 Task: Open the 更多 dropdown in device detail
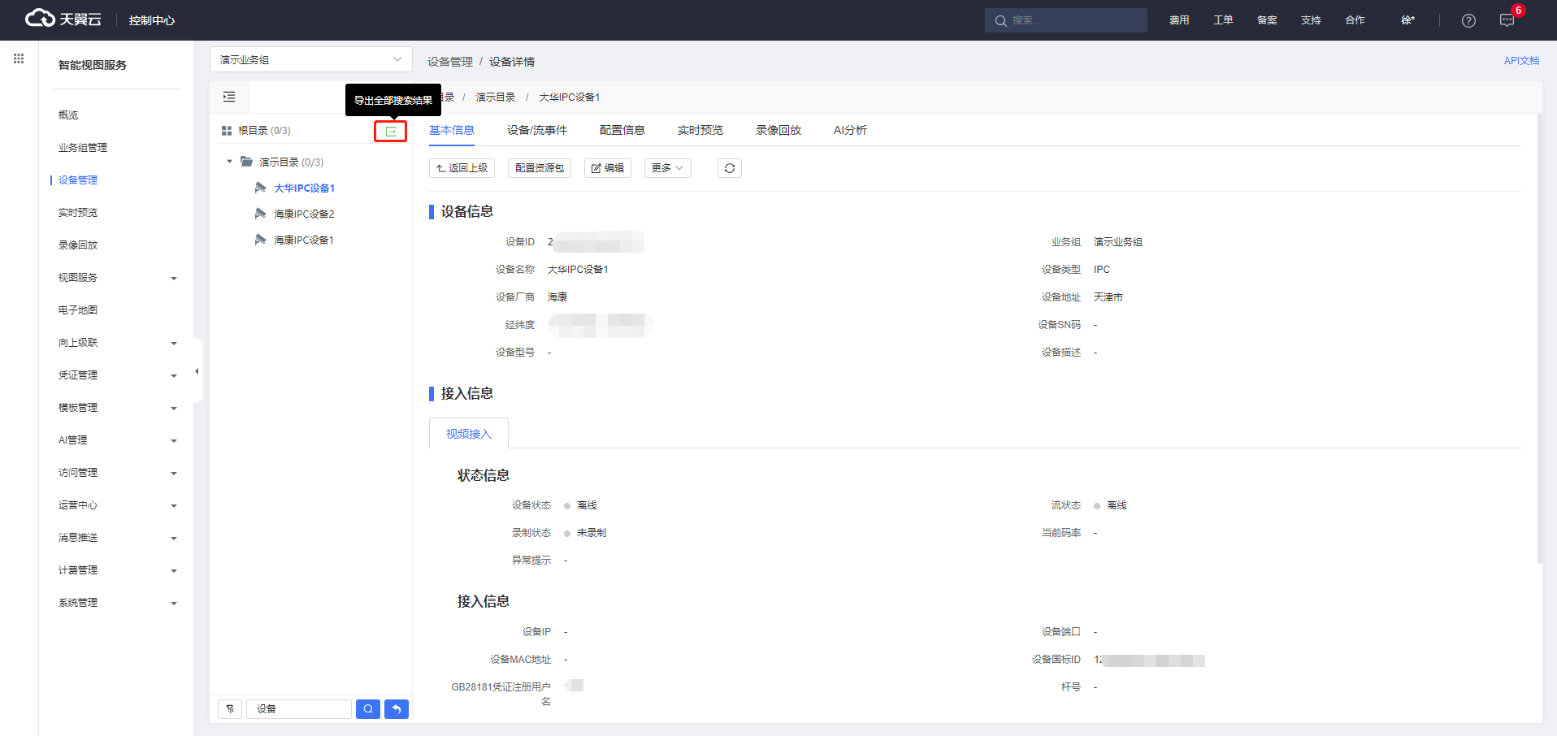click(x=666, y=168)
